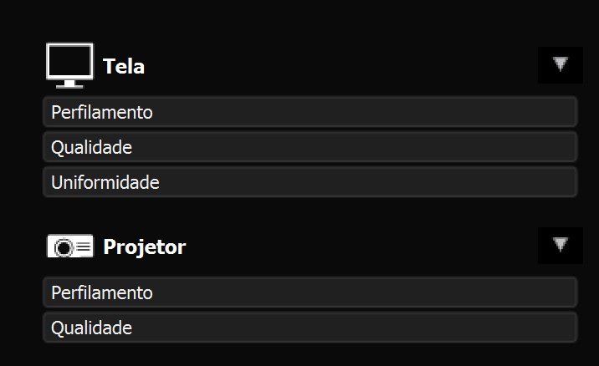Select Qualidade under Projetor
This screenshot has height=366, width=599.
310,328
